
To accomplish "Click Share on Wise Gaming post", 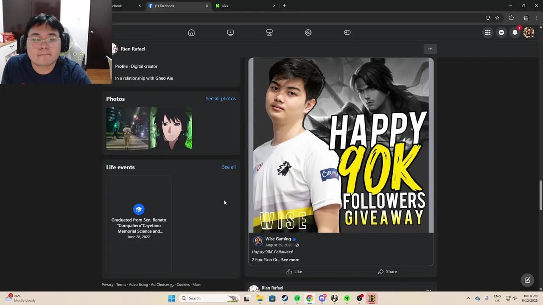I will 387,272.
